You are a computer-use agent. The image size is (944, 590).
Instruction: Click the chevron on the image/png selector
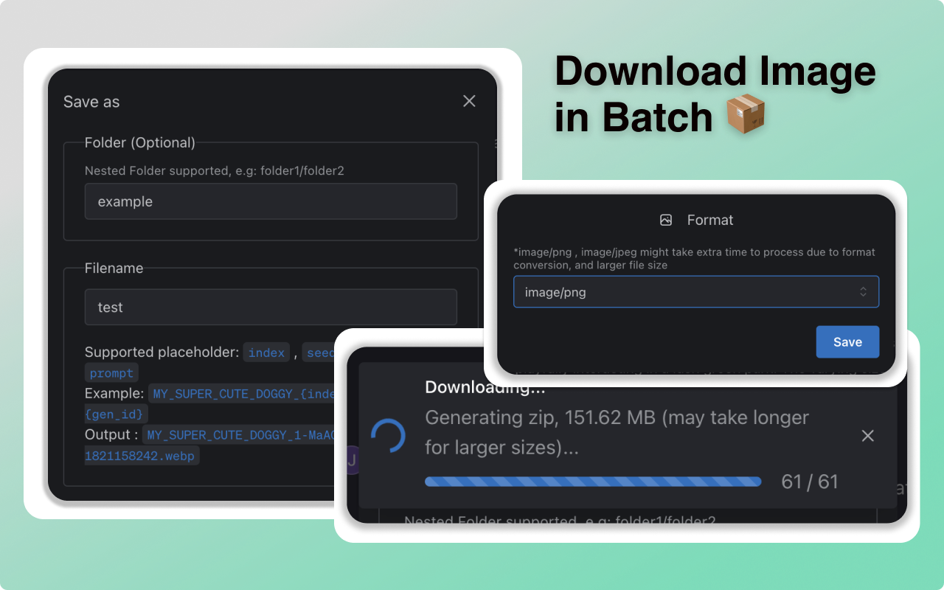[x=863, y=291]
